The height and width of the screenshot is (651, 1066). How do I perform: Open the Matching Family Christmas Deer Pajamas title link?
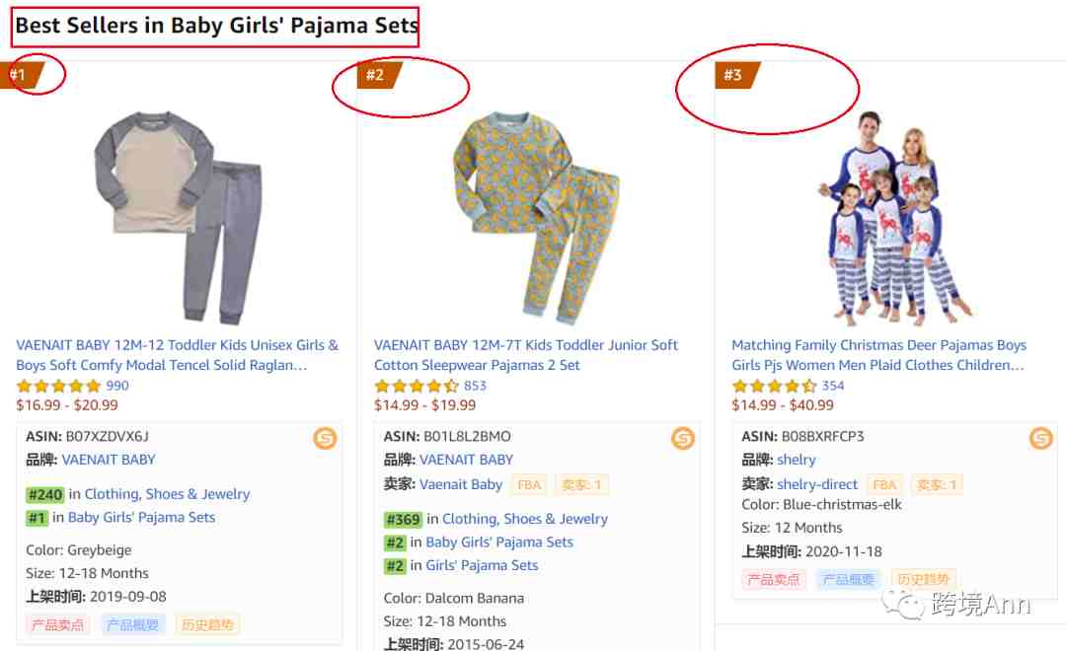click(x=879, y=355)
